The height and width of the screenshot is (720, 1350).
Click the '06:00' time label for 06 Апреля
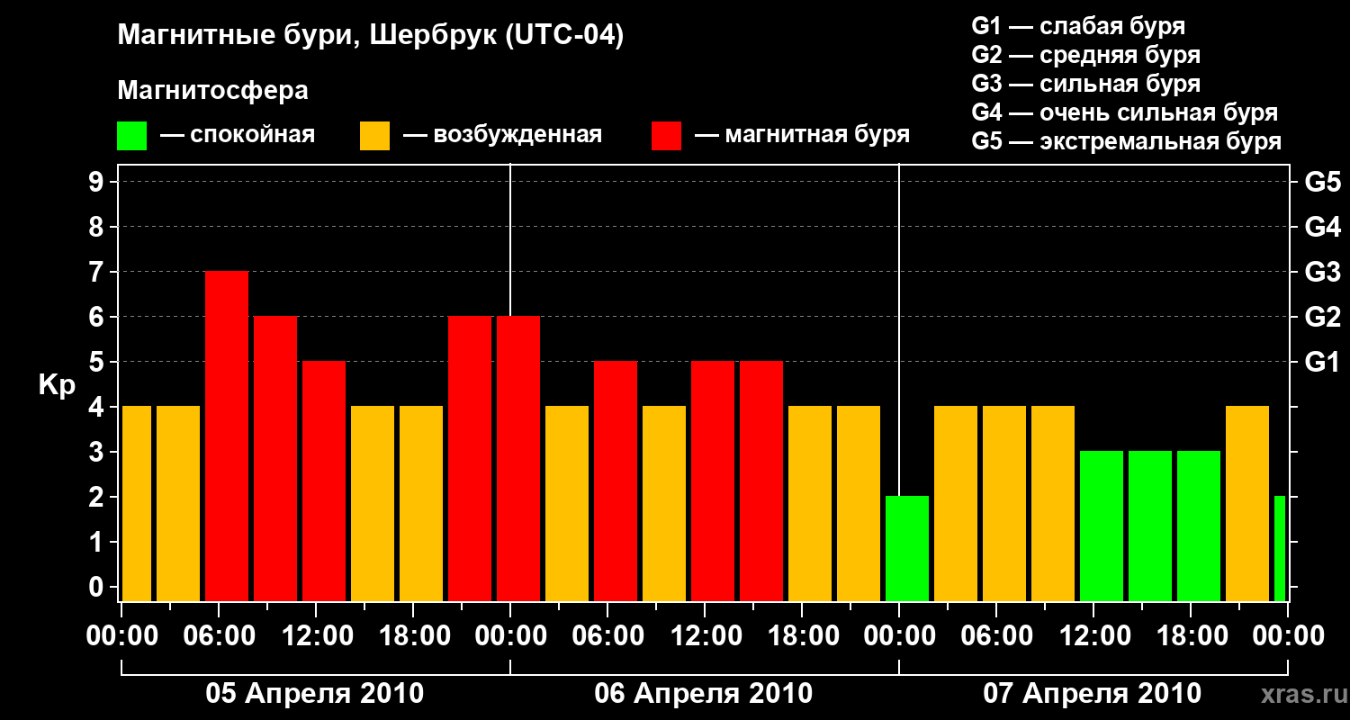[x=607, y=636]
